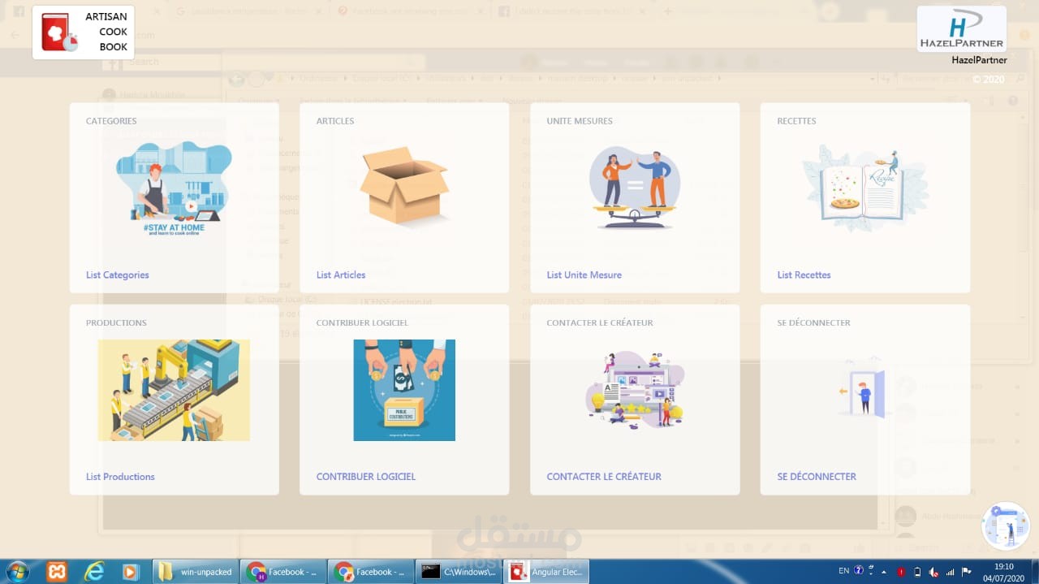Click the © 2020 copyright text
Viewport: 1039px width, 584px height.
click(x=989, y=80)
